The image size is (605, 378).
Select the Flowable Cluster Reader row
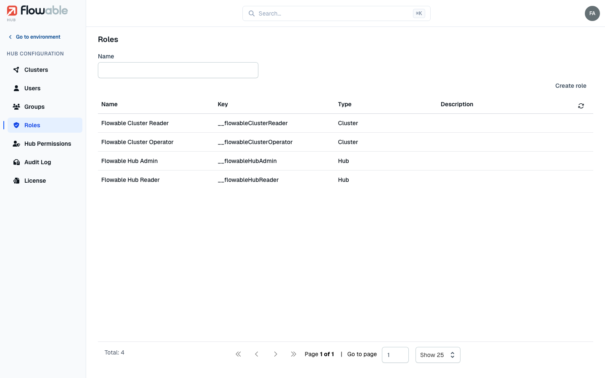pos(345,123)
